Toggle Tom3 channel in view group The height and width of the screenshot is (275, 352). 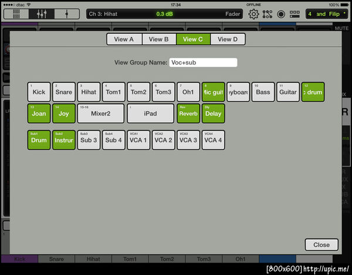(x=164, y=92)
